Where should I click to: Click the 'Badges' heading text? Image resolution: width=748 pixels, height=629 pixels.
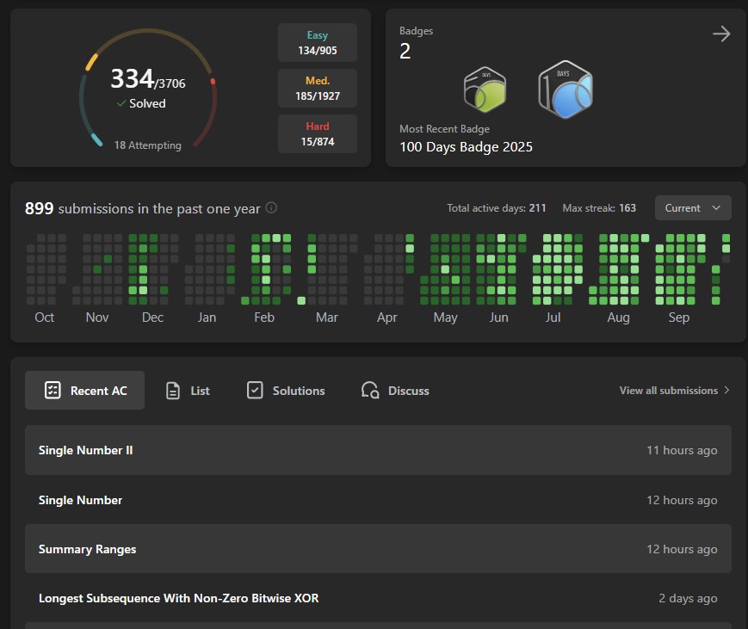[x=416, y=31]
